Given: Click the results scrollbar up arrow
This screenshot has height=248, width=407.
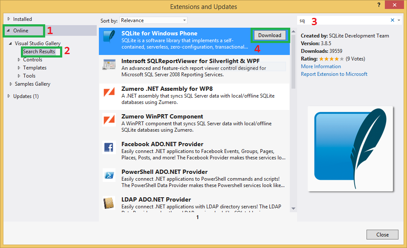Looking at the screenshot, I should [x=293, y=32].
